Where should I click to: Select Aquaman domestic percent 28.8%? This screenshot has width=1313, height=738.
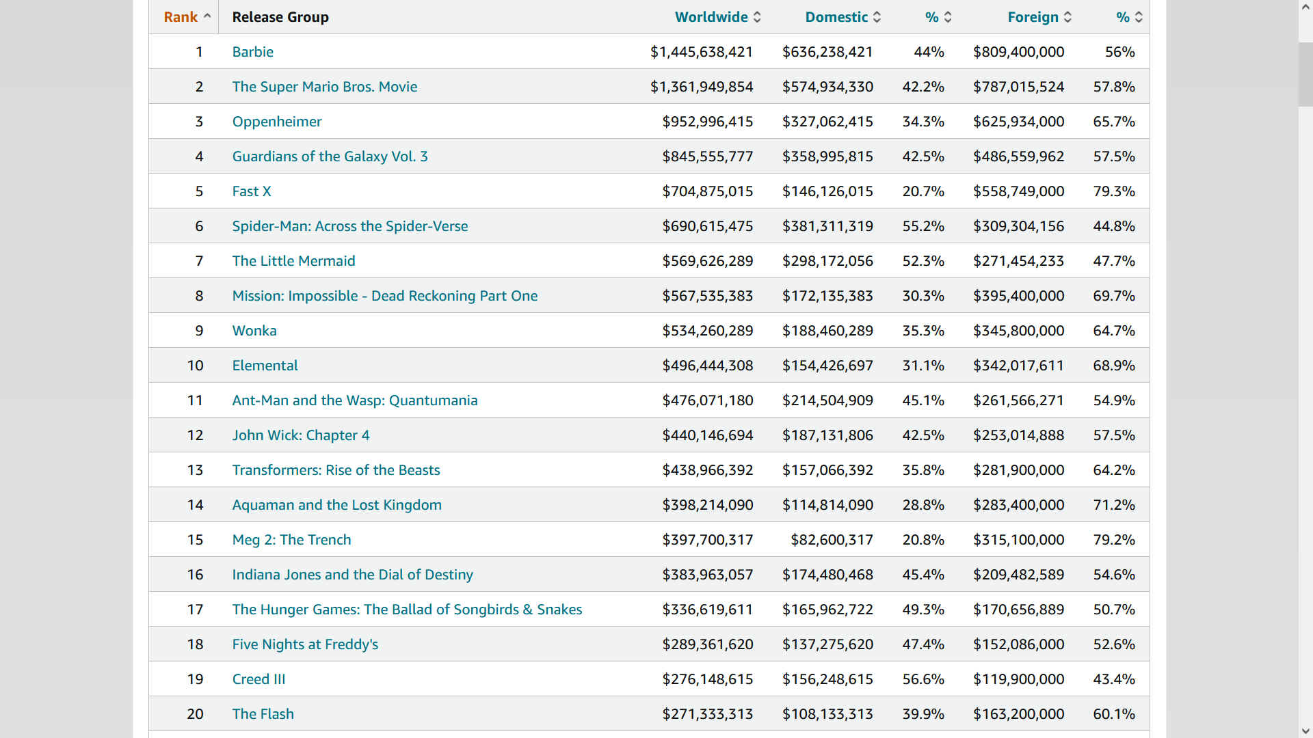923,505
